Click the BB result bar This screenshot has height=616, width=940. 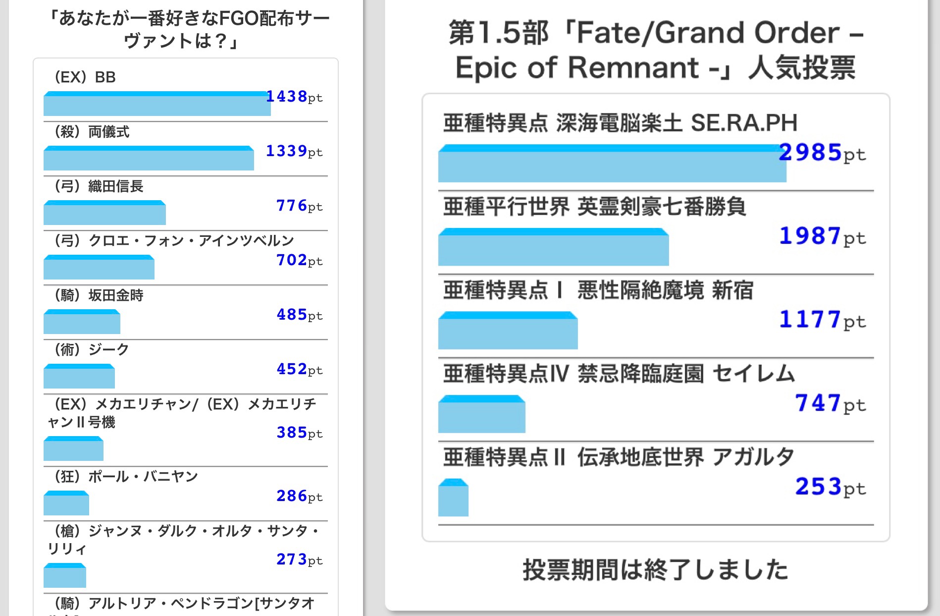157,104
